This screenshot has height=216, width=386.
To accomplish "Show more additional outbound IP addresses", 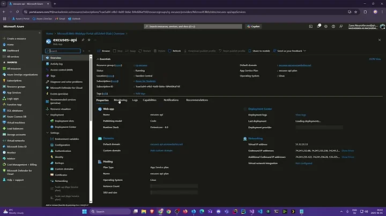I will click(x=347, y=157).
